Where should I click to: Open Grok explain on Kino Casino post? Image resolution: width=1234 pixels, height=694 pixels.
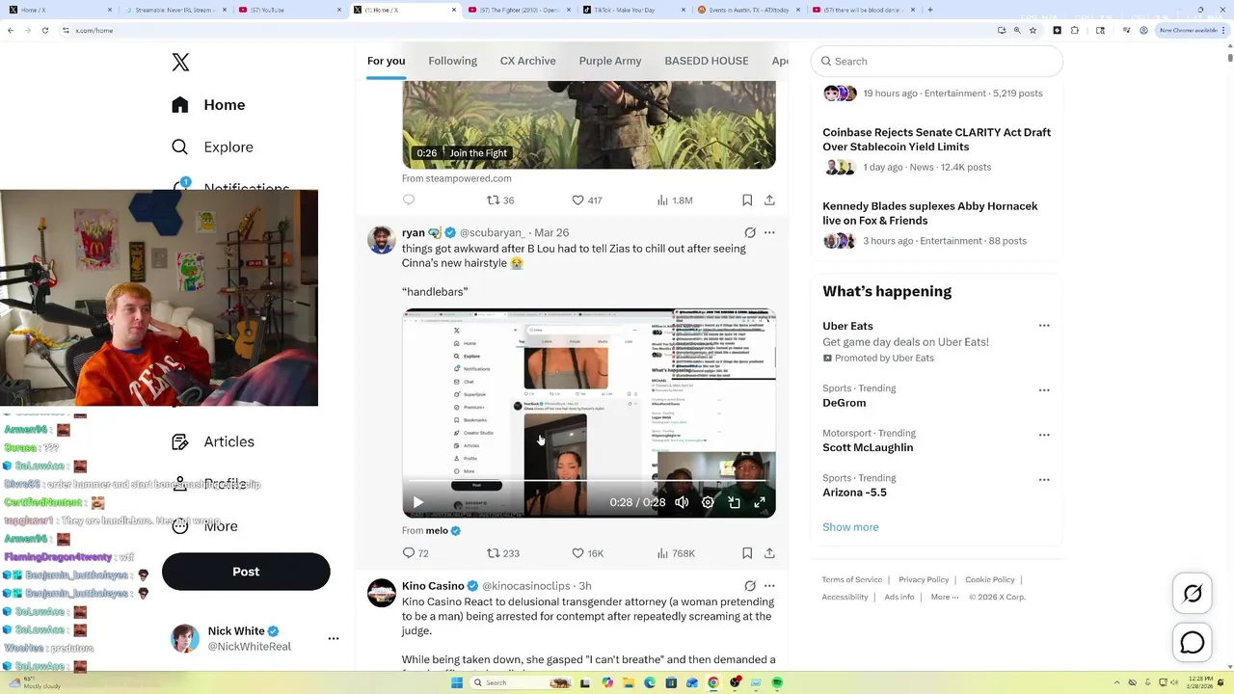point(749,585)
